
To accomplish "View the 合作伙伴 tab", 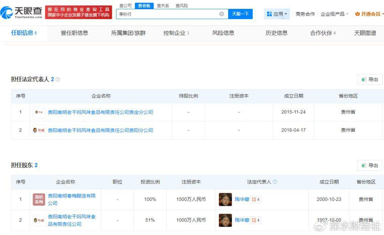I will pyautogui.click(x=323, y=33).
